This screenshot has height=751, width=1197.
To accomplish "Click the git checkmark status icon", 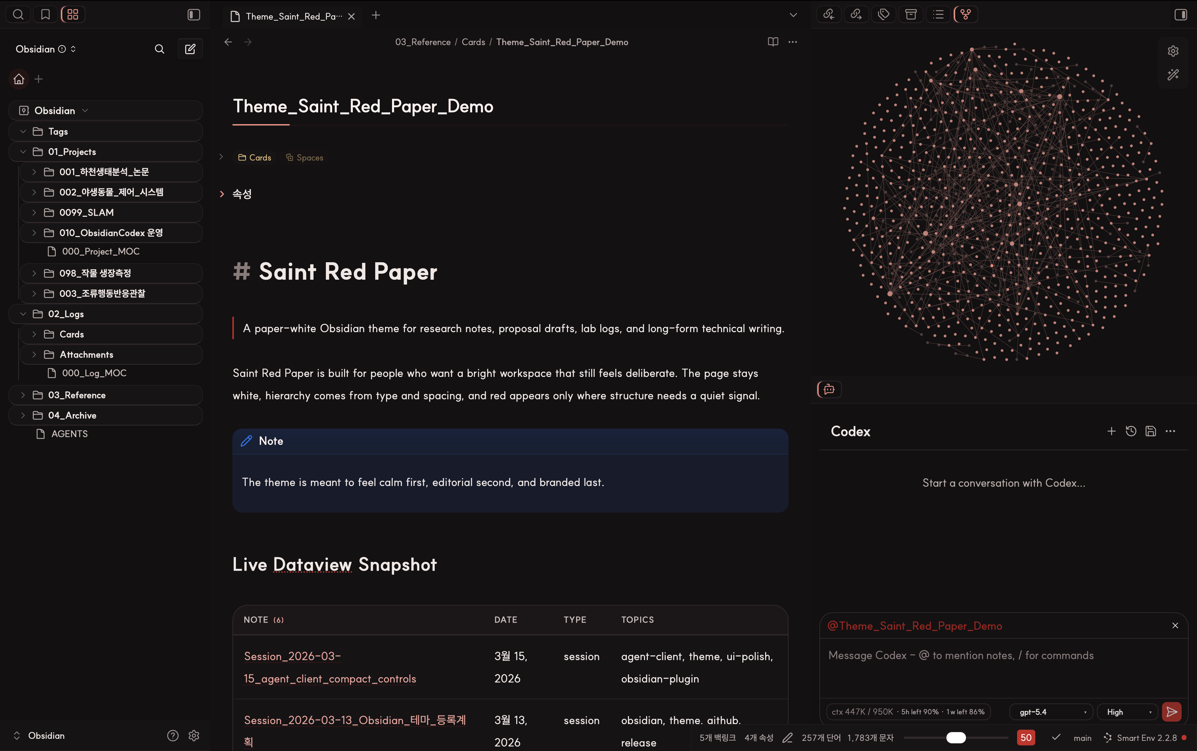I will pyautogui.click(x=1056, y=738).
